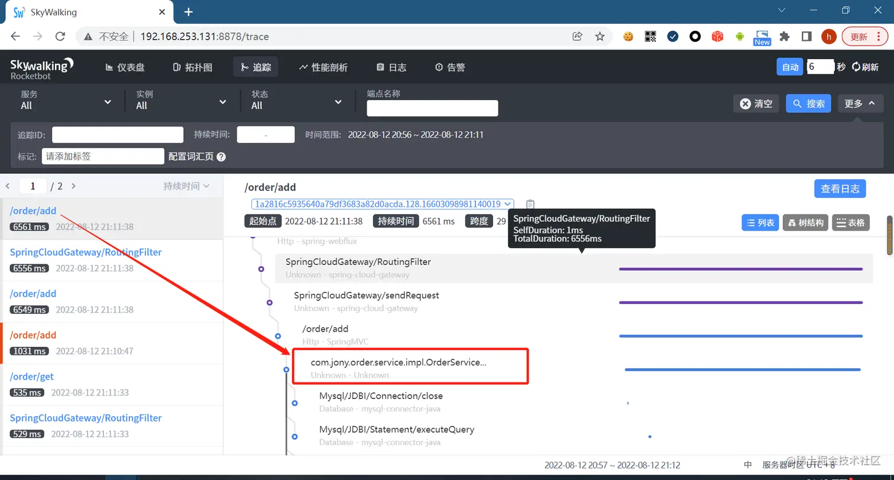The height and width of the screenshot is (480, 894).
Task: Click the com.jony.order.service.impl.OrderService span
Action: [x=398, y=362]
